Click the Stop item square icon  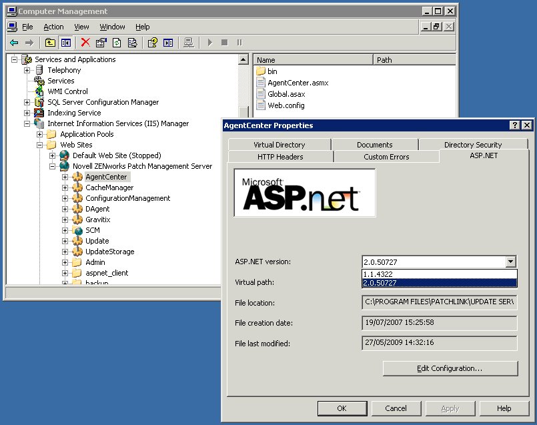coord(225,43)
